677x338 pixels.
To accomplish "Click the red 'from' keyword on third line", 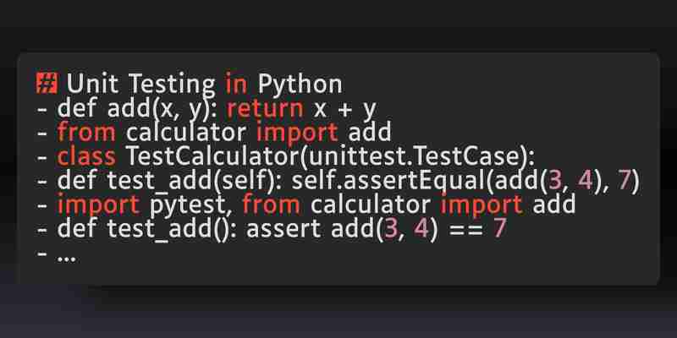I will (x=86, y=132).
